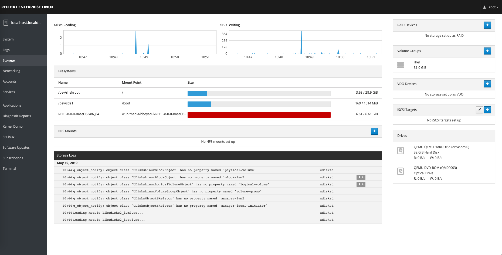
Task: Click the root user avatar icon
Action: click(x=484, y=7)
